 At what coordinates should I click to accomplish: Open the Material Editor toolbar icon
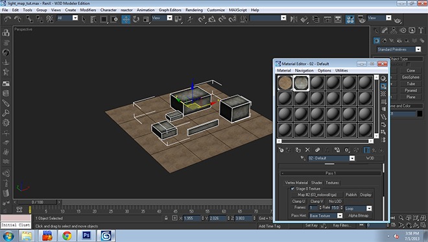[x=350, y=19]
